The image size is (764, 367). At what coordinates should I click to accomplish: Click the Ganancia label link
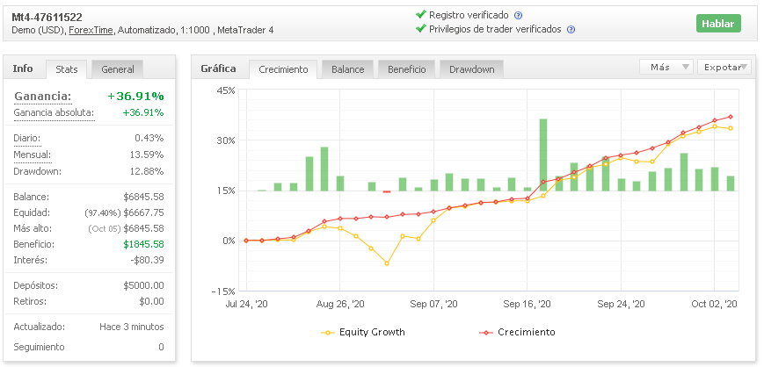point(43,97)
